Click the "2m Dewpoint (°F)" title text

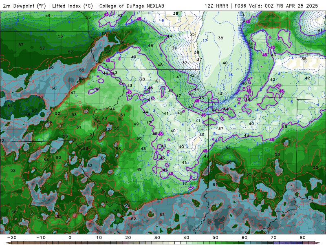pyautogui.click(x=24, y=6)
